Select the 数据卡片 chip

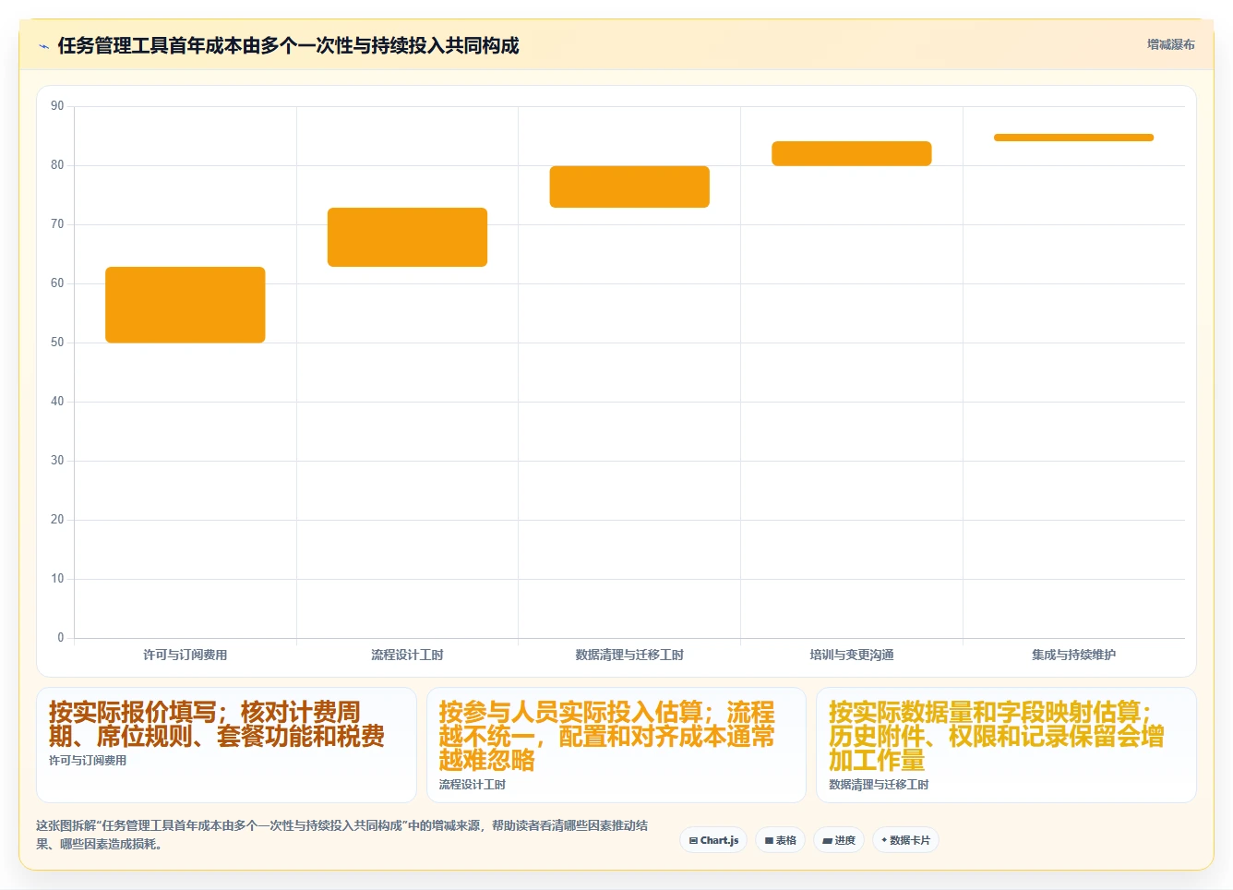click(905, 840)
